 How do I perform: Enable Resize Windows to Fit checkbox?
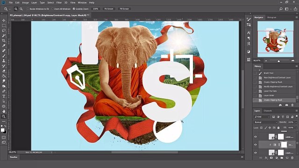[x=28, y=9]
